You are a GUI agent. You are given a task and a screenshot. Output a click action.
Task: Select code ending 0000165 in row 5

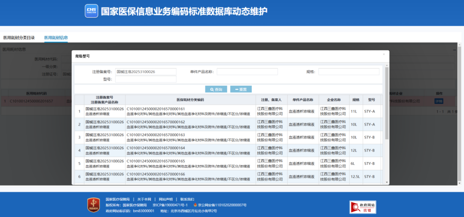(156, 161)
